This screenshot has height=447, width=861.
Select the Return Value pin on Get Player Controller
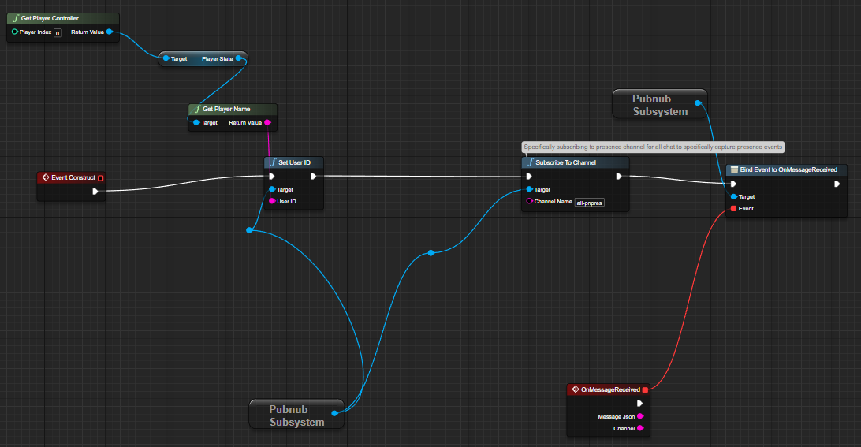109,32
